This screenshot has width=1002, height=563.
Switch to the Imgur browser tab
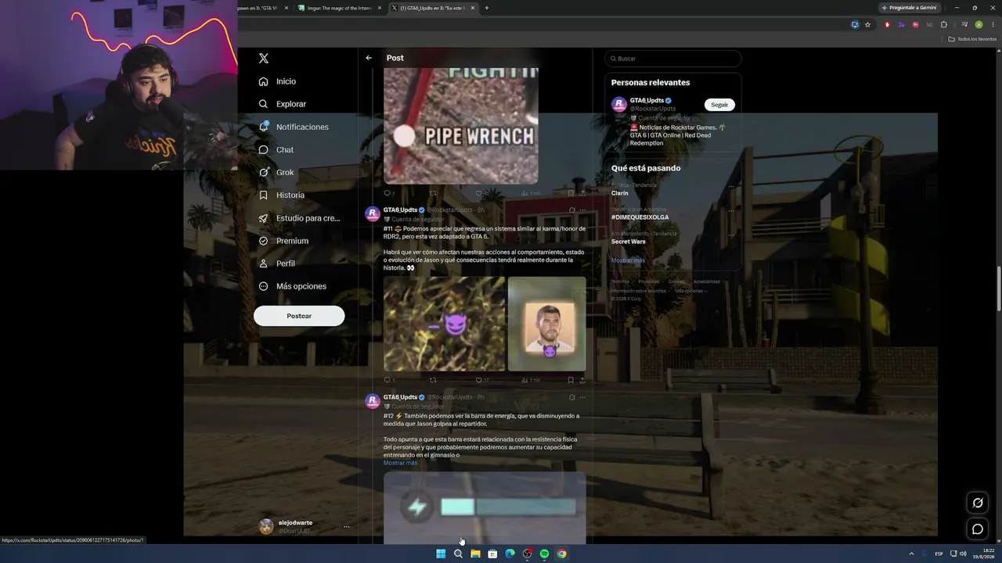341,8
